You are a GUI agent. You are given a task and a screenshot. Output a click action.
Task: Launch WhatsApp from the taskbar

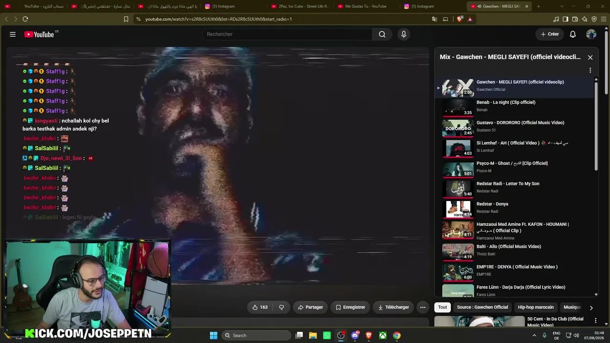[326, 335]
